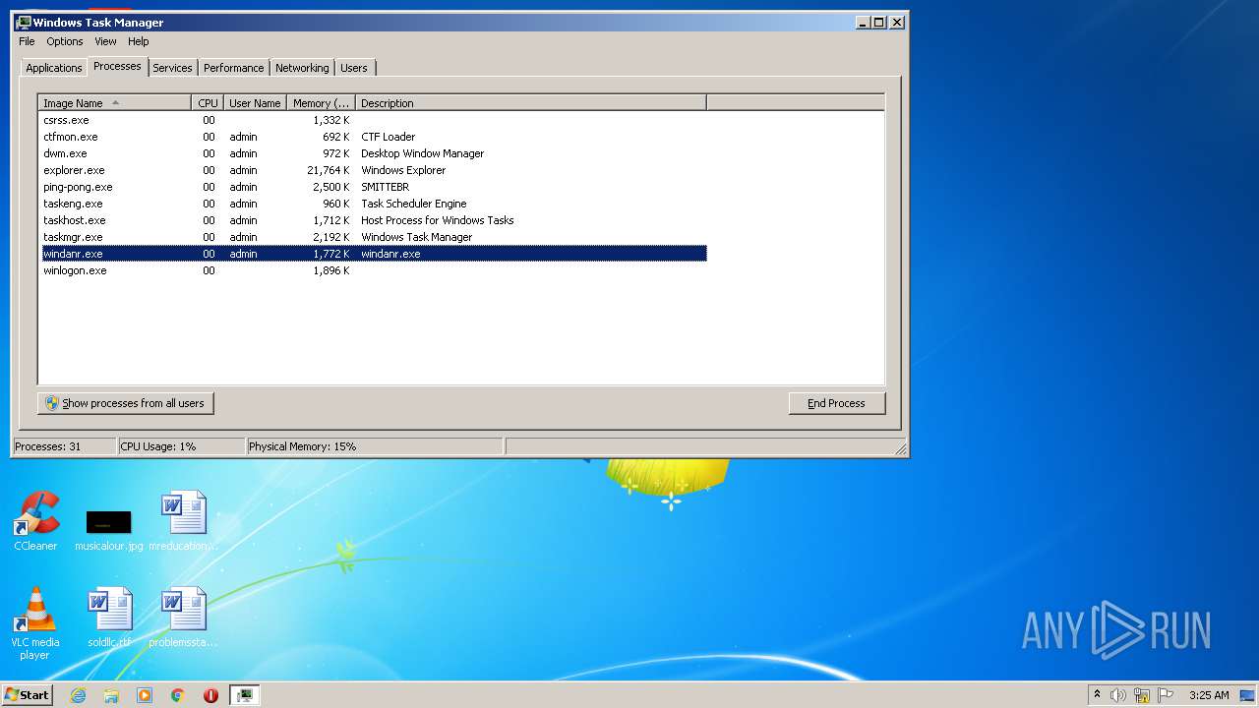The width and height of the screenshot is (1259, 708).
Task: Open Windows Media Player taskbar icon
Action: tap(145, 695)
